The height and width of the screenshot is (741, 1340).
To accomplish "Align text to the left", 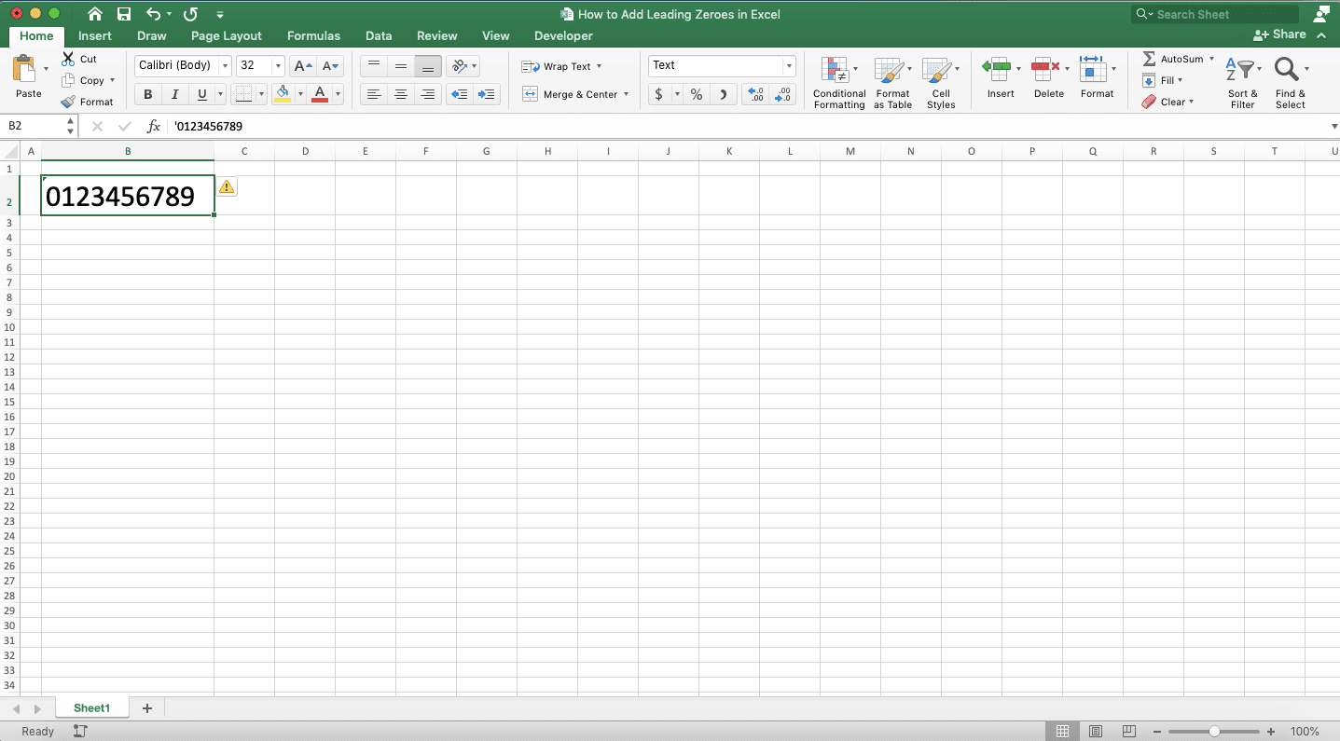I will click(x=374, y=94).
